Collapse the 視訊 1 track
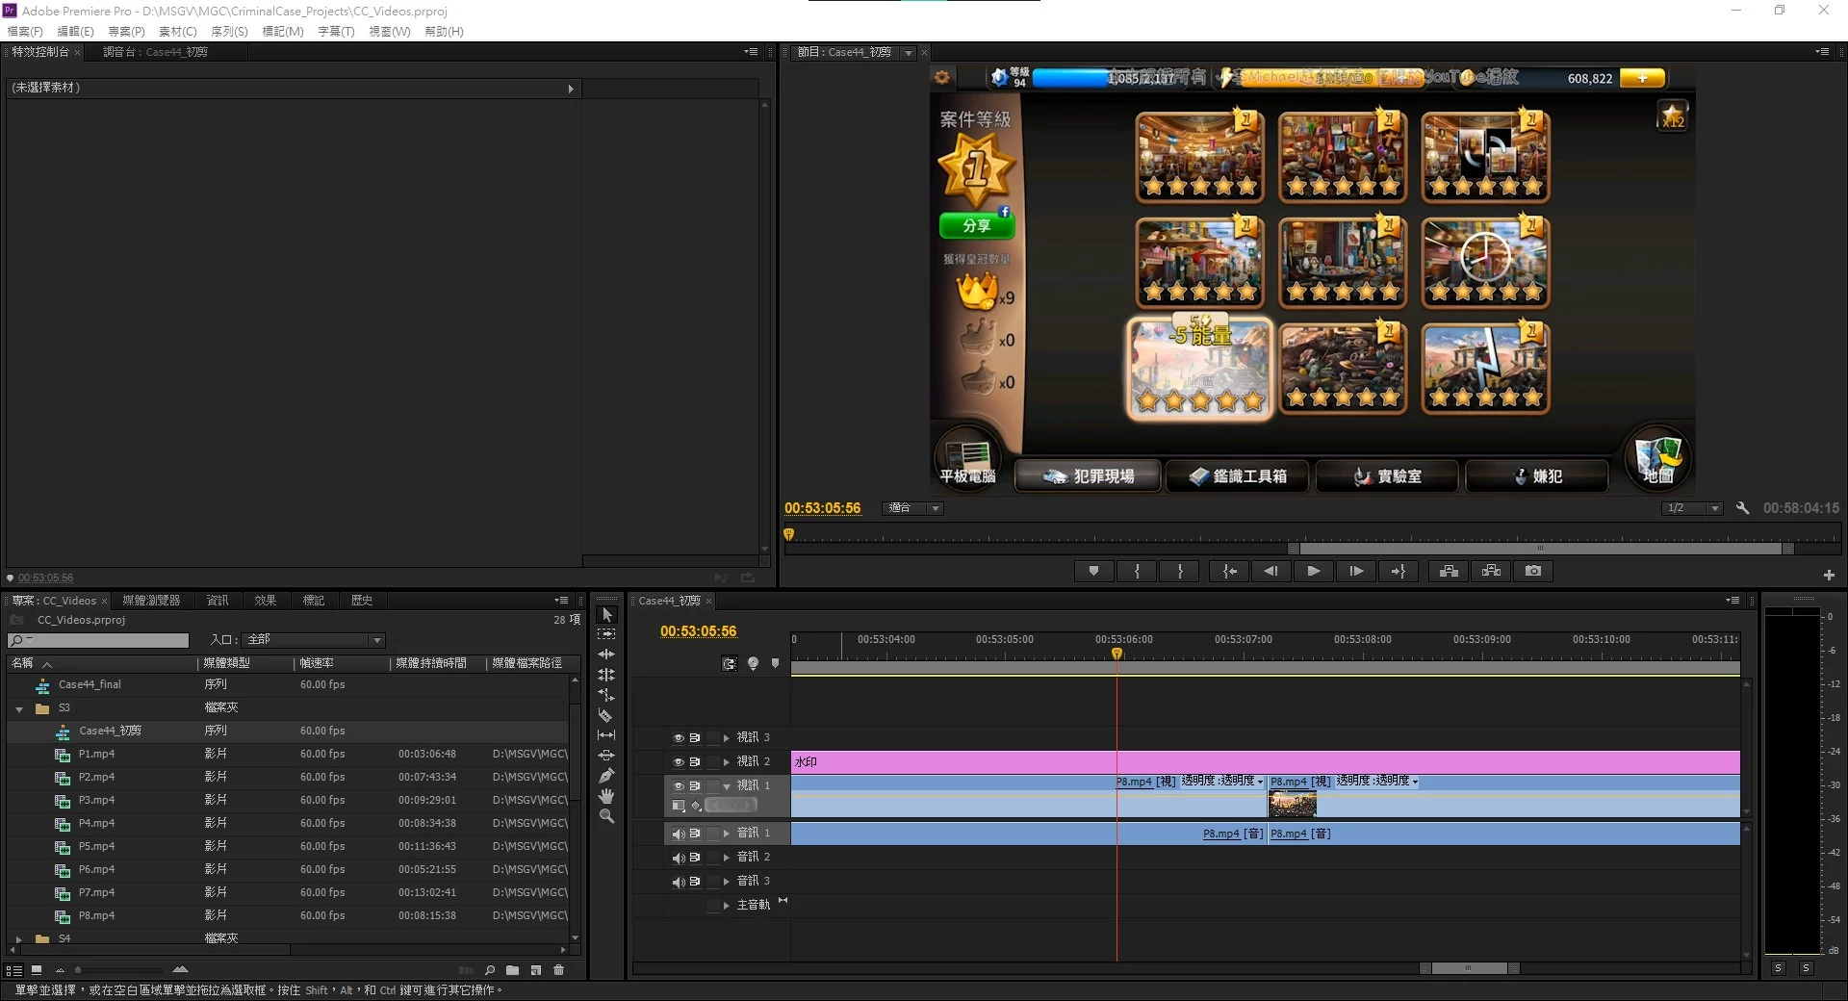The height and width of the screenshot is (1001, 1848). pyautogui.click(x=727, y=786)
